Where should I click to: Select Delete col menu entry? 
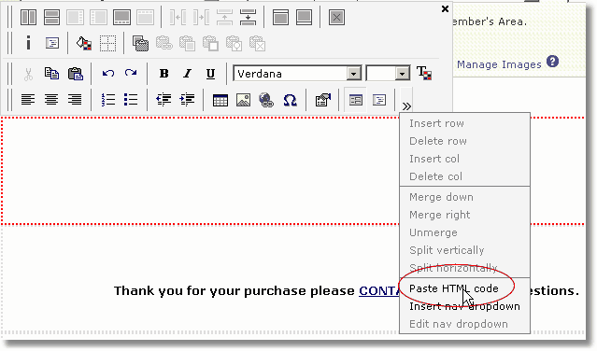[436, 176]
